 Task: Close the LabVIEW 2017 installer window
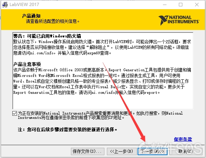tap(197, 5)
